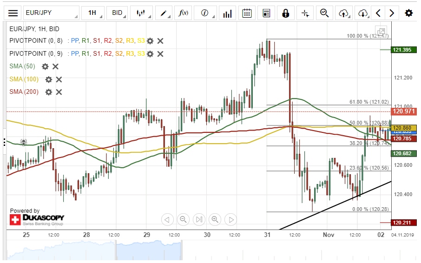
Task: Open chart settings gear in toolbar
Action: point(408,13)
